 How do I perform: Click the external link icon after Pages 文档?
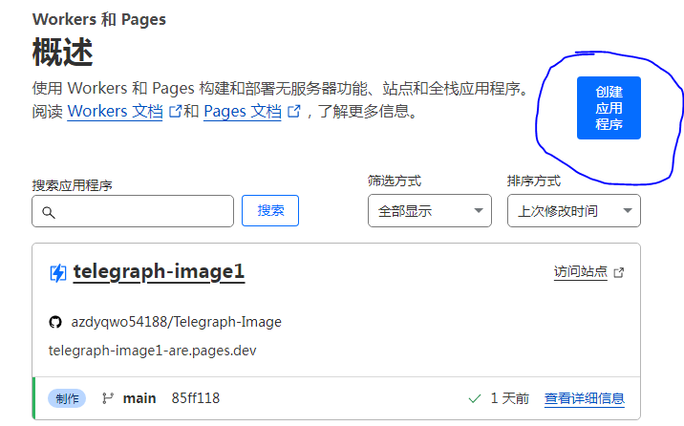tap(293, 112)
